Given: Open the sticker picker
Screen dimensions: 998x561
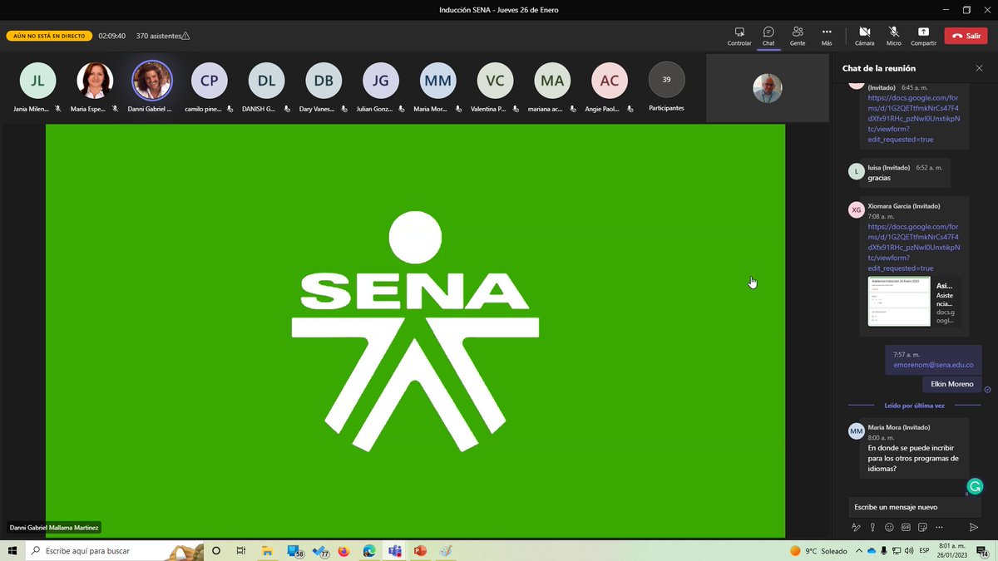Looking at the screenshot, I should click(922, 527).
